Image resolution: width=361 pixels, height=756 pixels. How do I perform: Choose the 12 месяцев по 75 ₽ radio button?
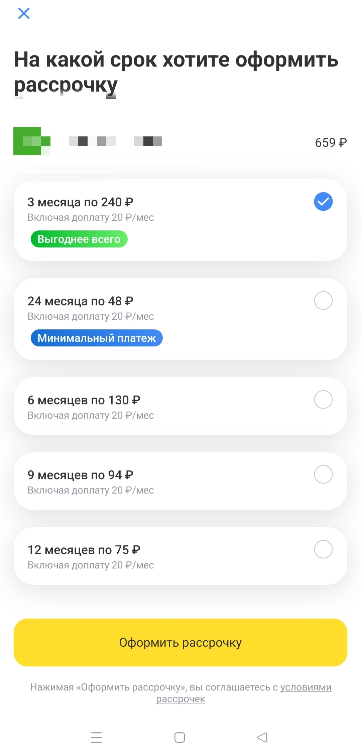[323, 549]
